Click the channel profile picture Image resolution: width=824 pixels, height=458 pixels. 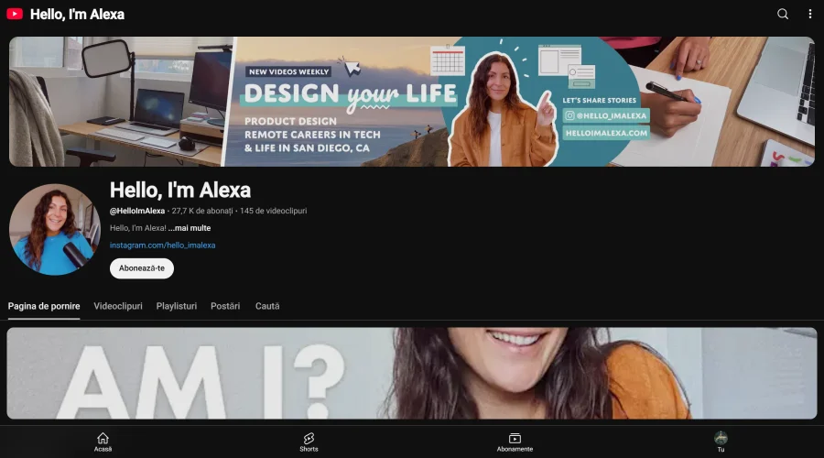pos(55,229)
